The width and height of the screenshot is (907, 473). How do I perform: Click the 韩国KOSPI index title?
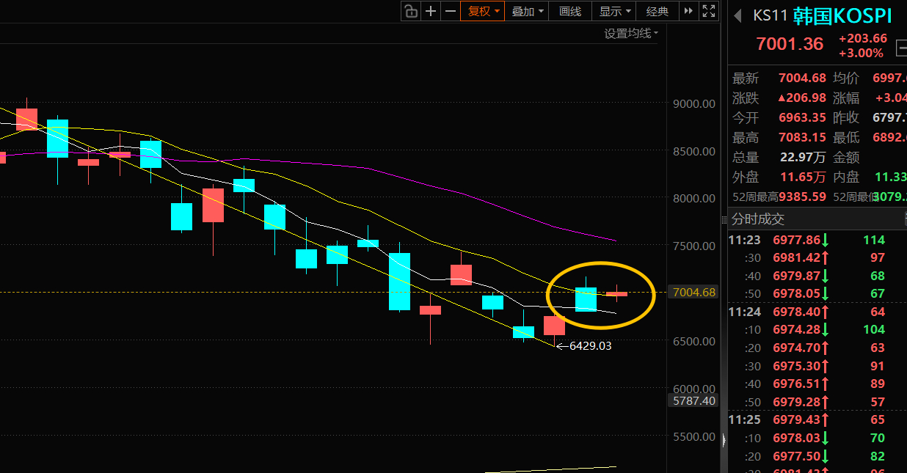pos(842,16)
